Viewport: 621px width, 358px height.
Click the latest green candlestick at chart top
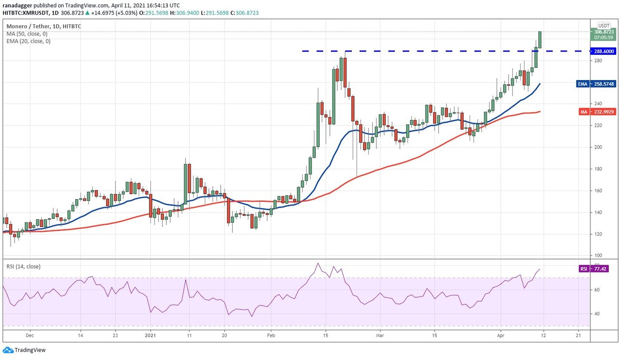pyautogui.click(x=539, y=40)
